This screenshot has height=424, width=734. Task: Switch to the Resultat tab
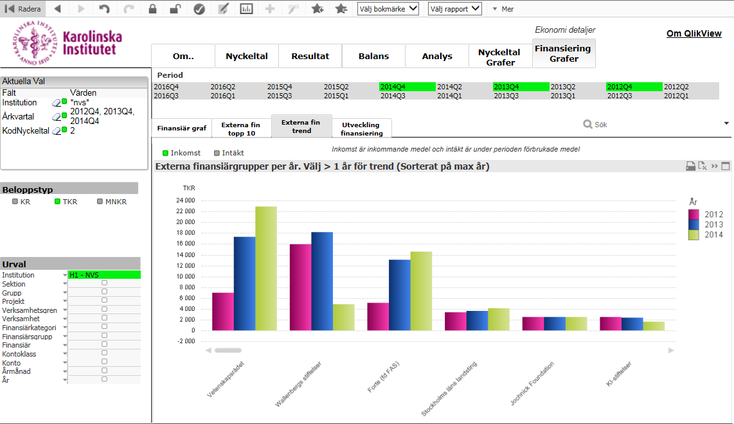click(310, 56)
